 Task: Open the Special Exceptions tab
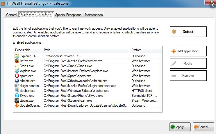(x=68, y=15)
